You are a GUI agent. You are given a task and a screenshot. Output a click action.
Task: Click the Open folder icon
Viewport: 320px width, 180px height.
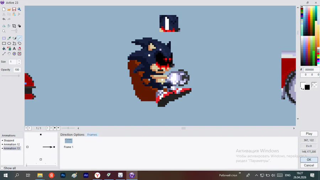click(9, 9)
